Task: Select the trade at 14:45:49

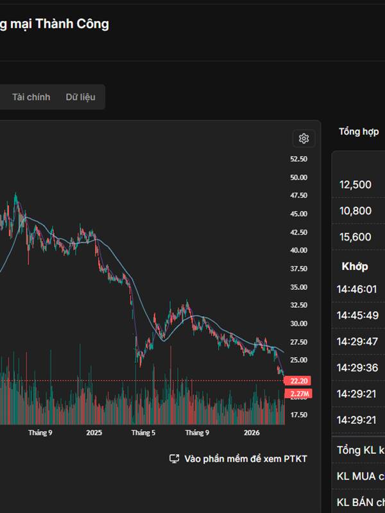Action: click(357, 315)
